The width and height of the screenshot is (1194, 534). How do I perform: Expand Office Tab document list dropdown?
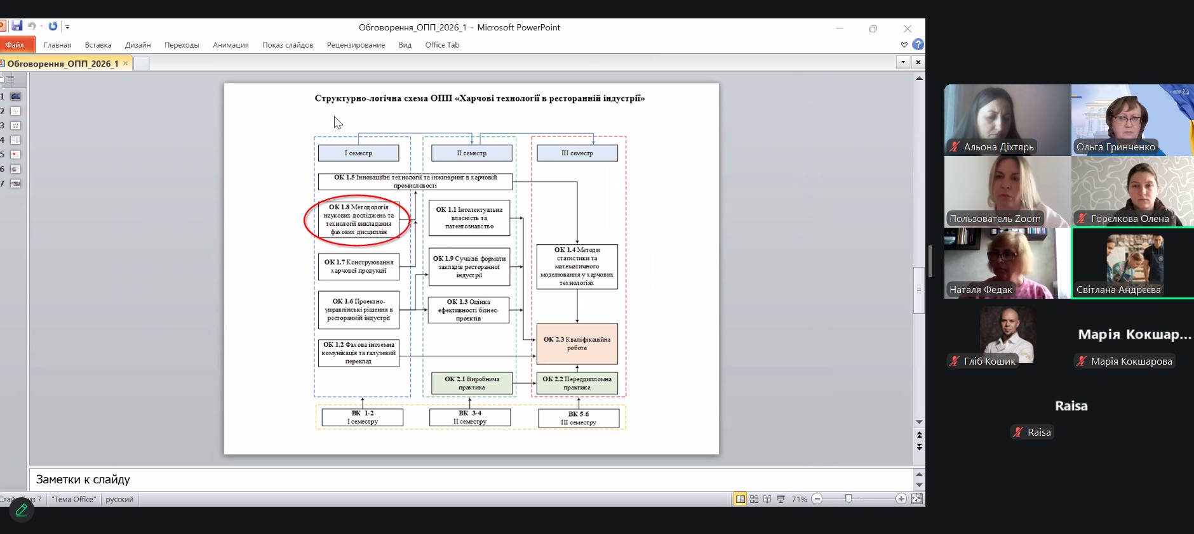(x=903, y=62)
